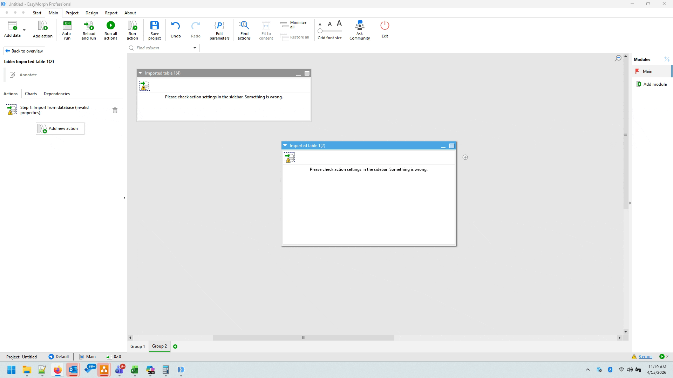
Task: Collapse the left sidebar with arrow handle
Action: pos(124,198)
